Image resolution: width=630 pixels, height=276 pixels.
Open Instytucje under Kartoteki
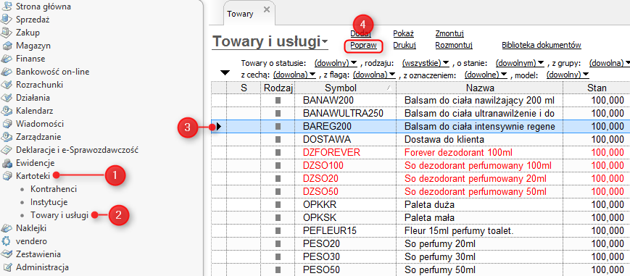coord(49,202)
